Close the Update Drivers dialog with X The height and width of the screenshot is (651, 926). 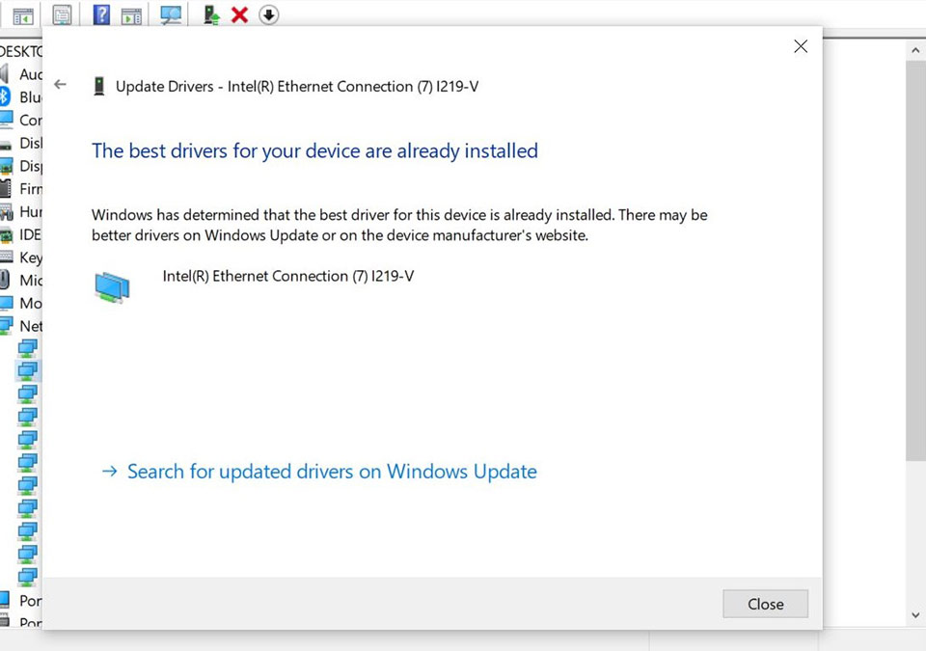coord(801,46)
